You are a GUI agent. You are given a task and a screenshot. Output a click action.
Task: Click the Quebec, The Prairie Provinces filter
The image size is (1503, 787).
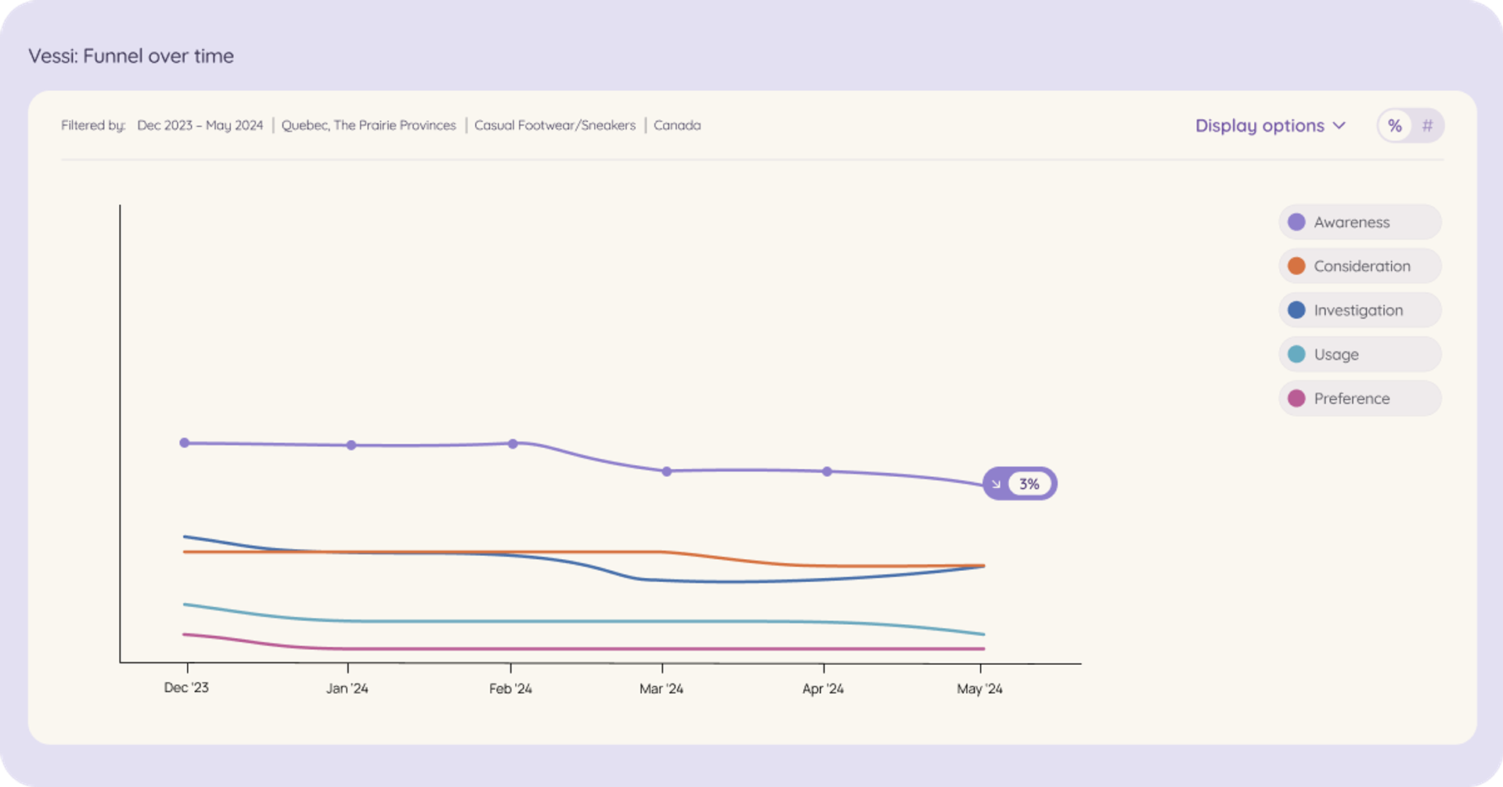coord(369,125)
